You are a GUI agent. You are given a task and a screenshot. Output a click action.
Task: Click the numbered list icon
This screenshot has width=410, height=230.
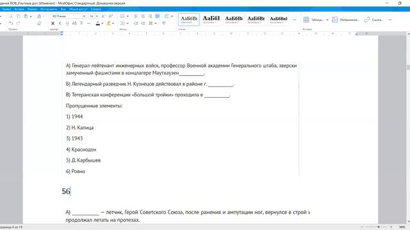[x=122, y=23]
